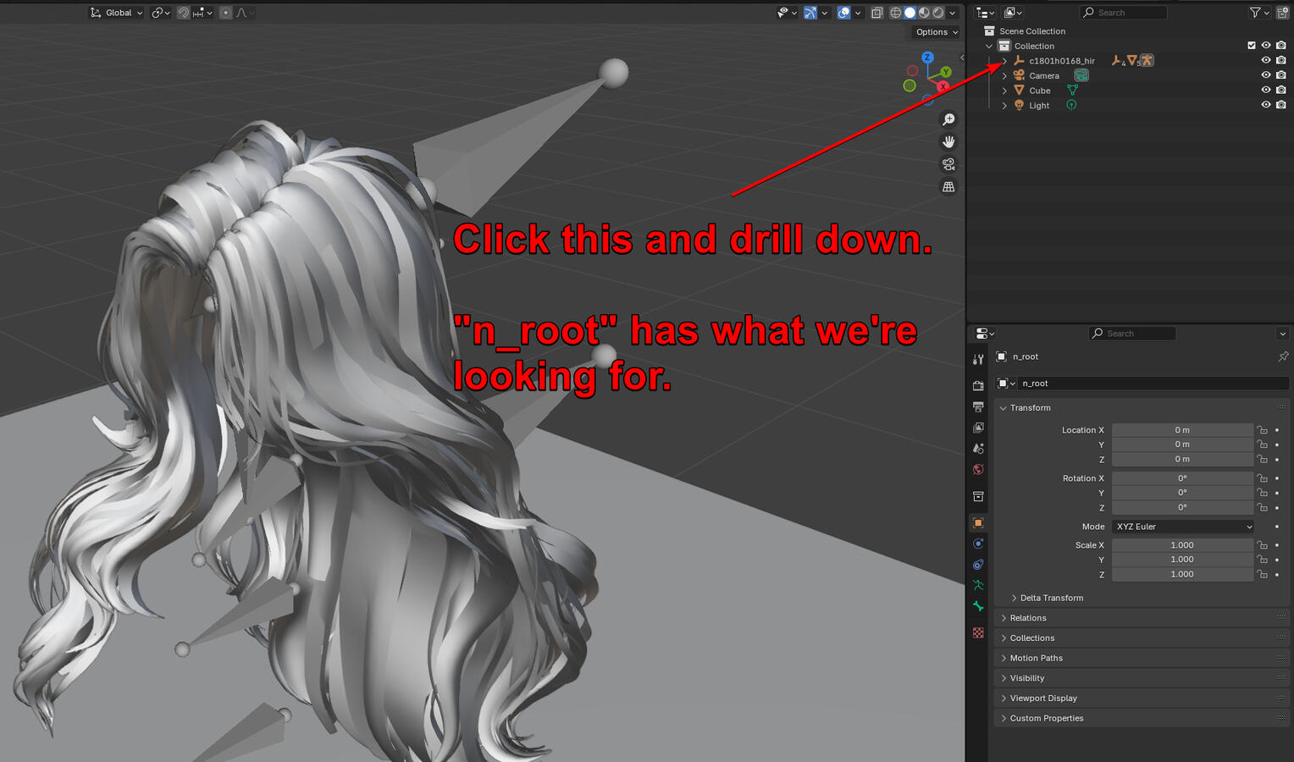Image resolution: width=1294 pixels, height=762 pixels.
Task: Open the viewport Options menu
Action: point(937,32)
